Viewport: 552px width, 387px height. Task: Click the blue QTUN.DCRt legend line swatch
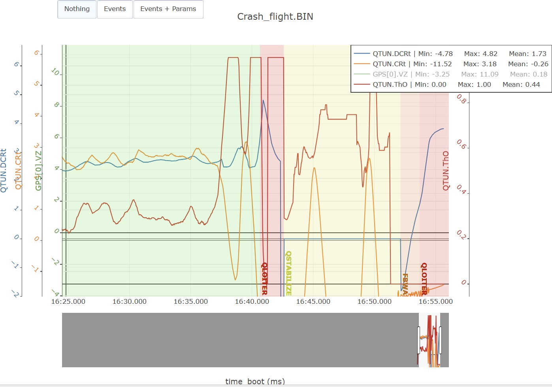point(362,54)
